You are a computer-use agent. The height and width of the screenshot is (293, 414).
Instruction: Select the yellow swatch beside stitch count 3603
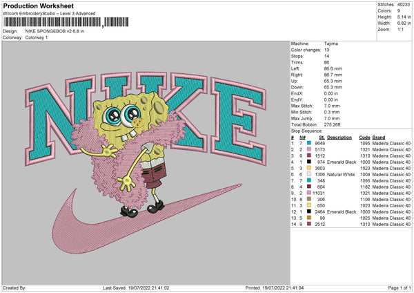pyautogui.click(x=309, y=168)
